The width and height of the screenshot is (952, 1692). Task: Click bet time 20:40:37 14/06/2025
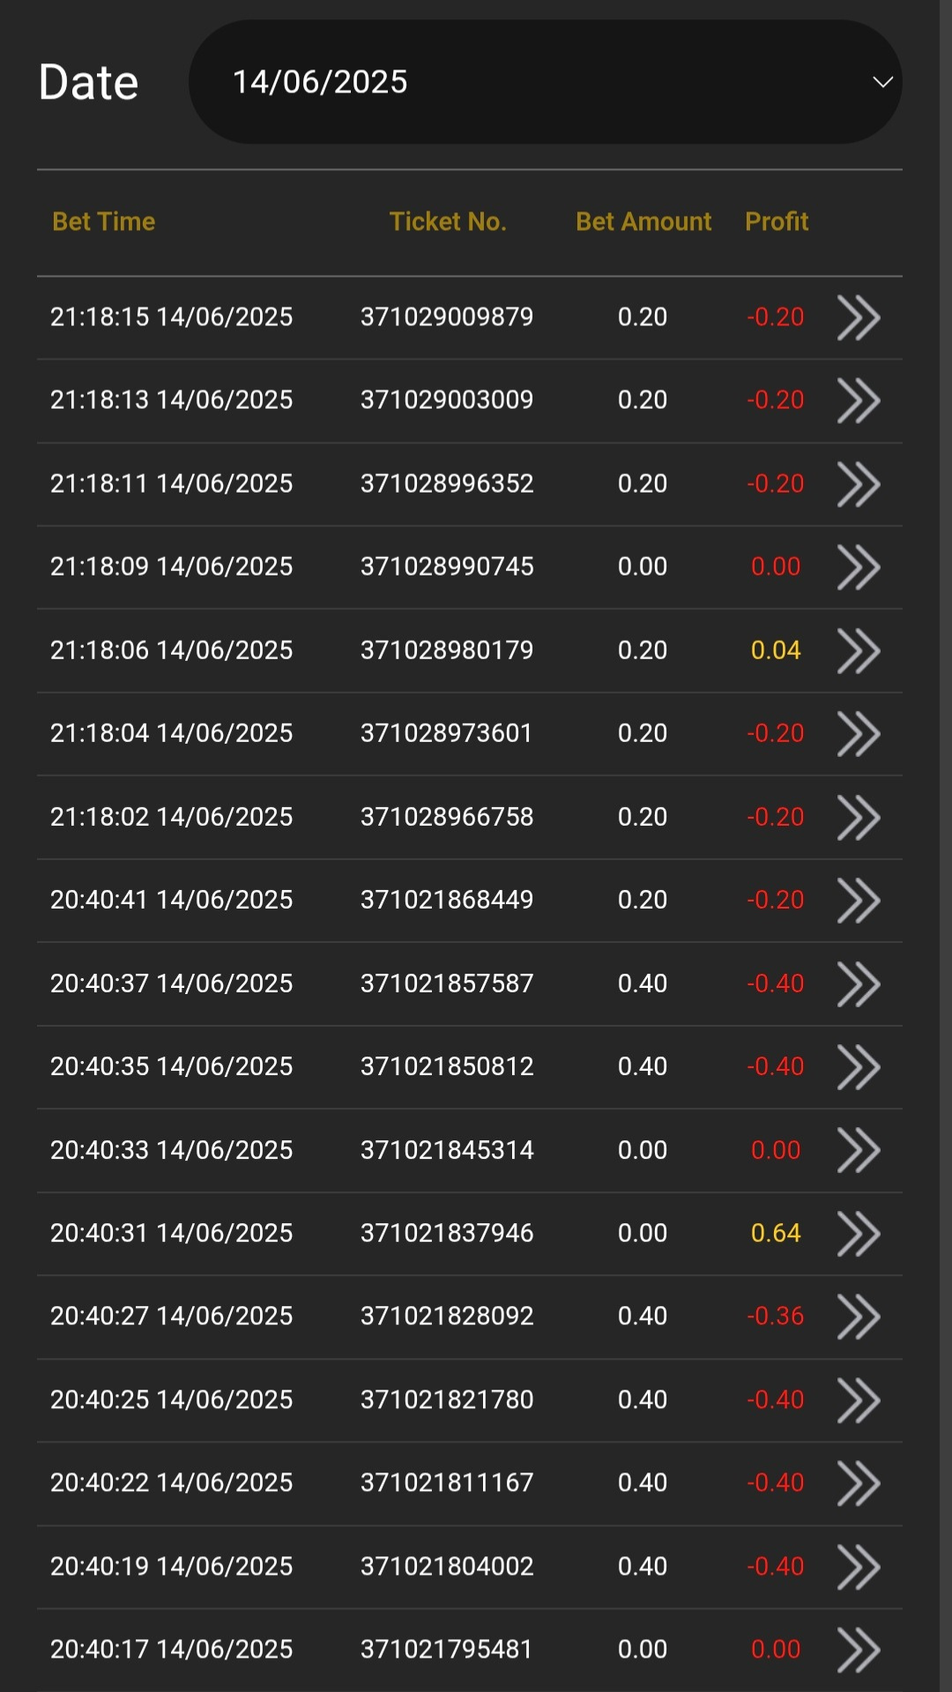pos(171,983)
